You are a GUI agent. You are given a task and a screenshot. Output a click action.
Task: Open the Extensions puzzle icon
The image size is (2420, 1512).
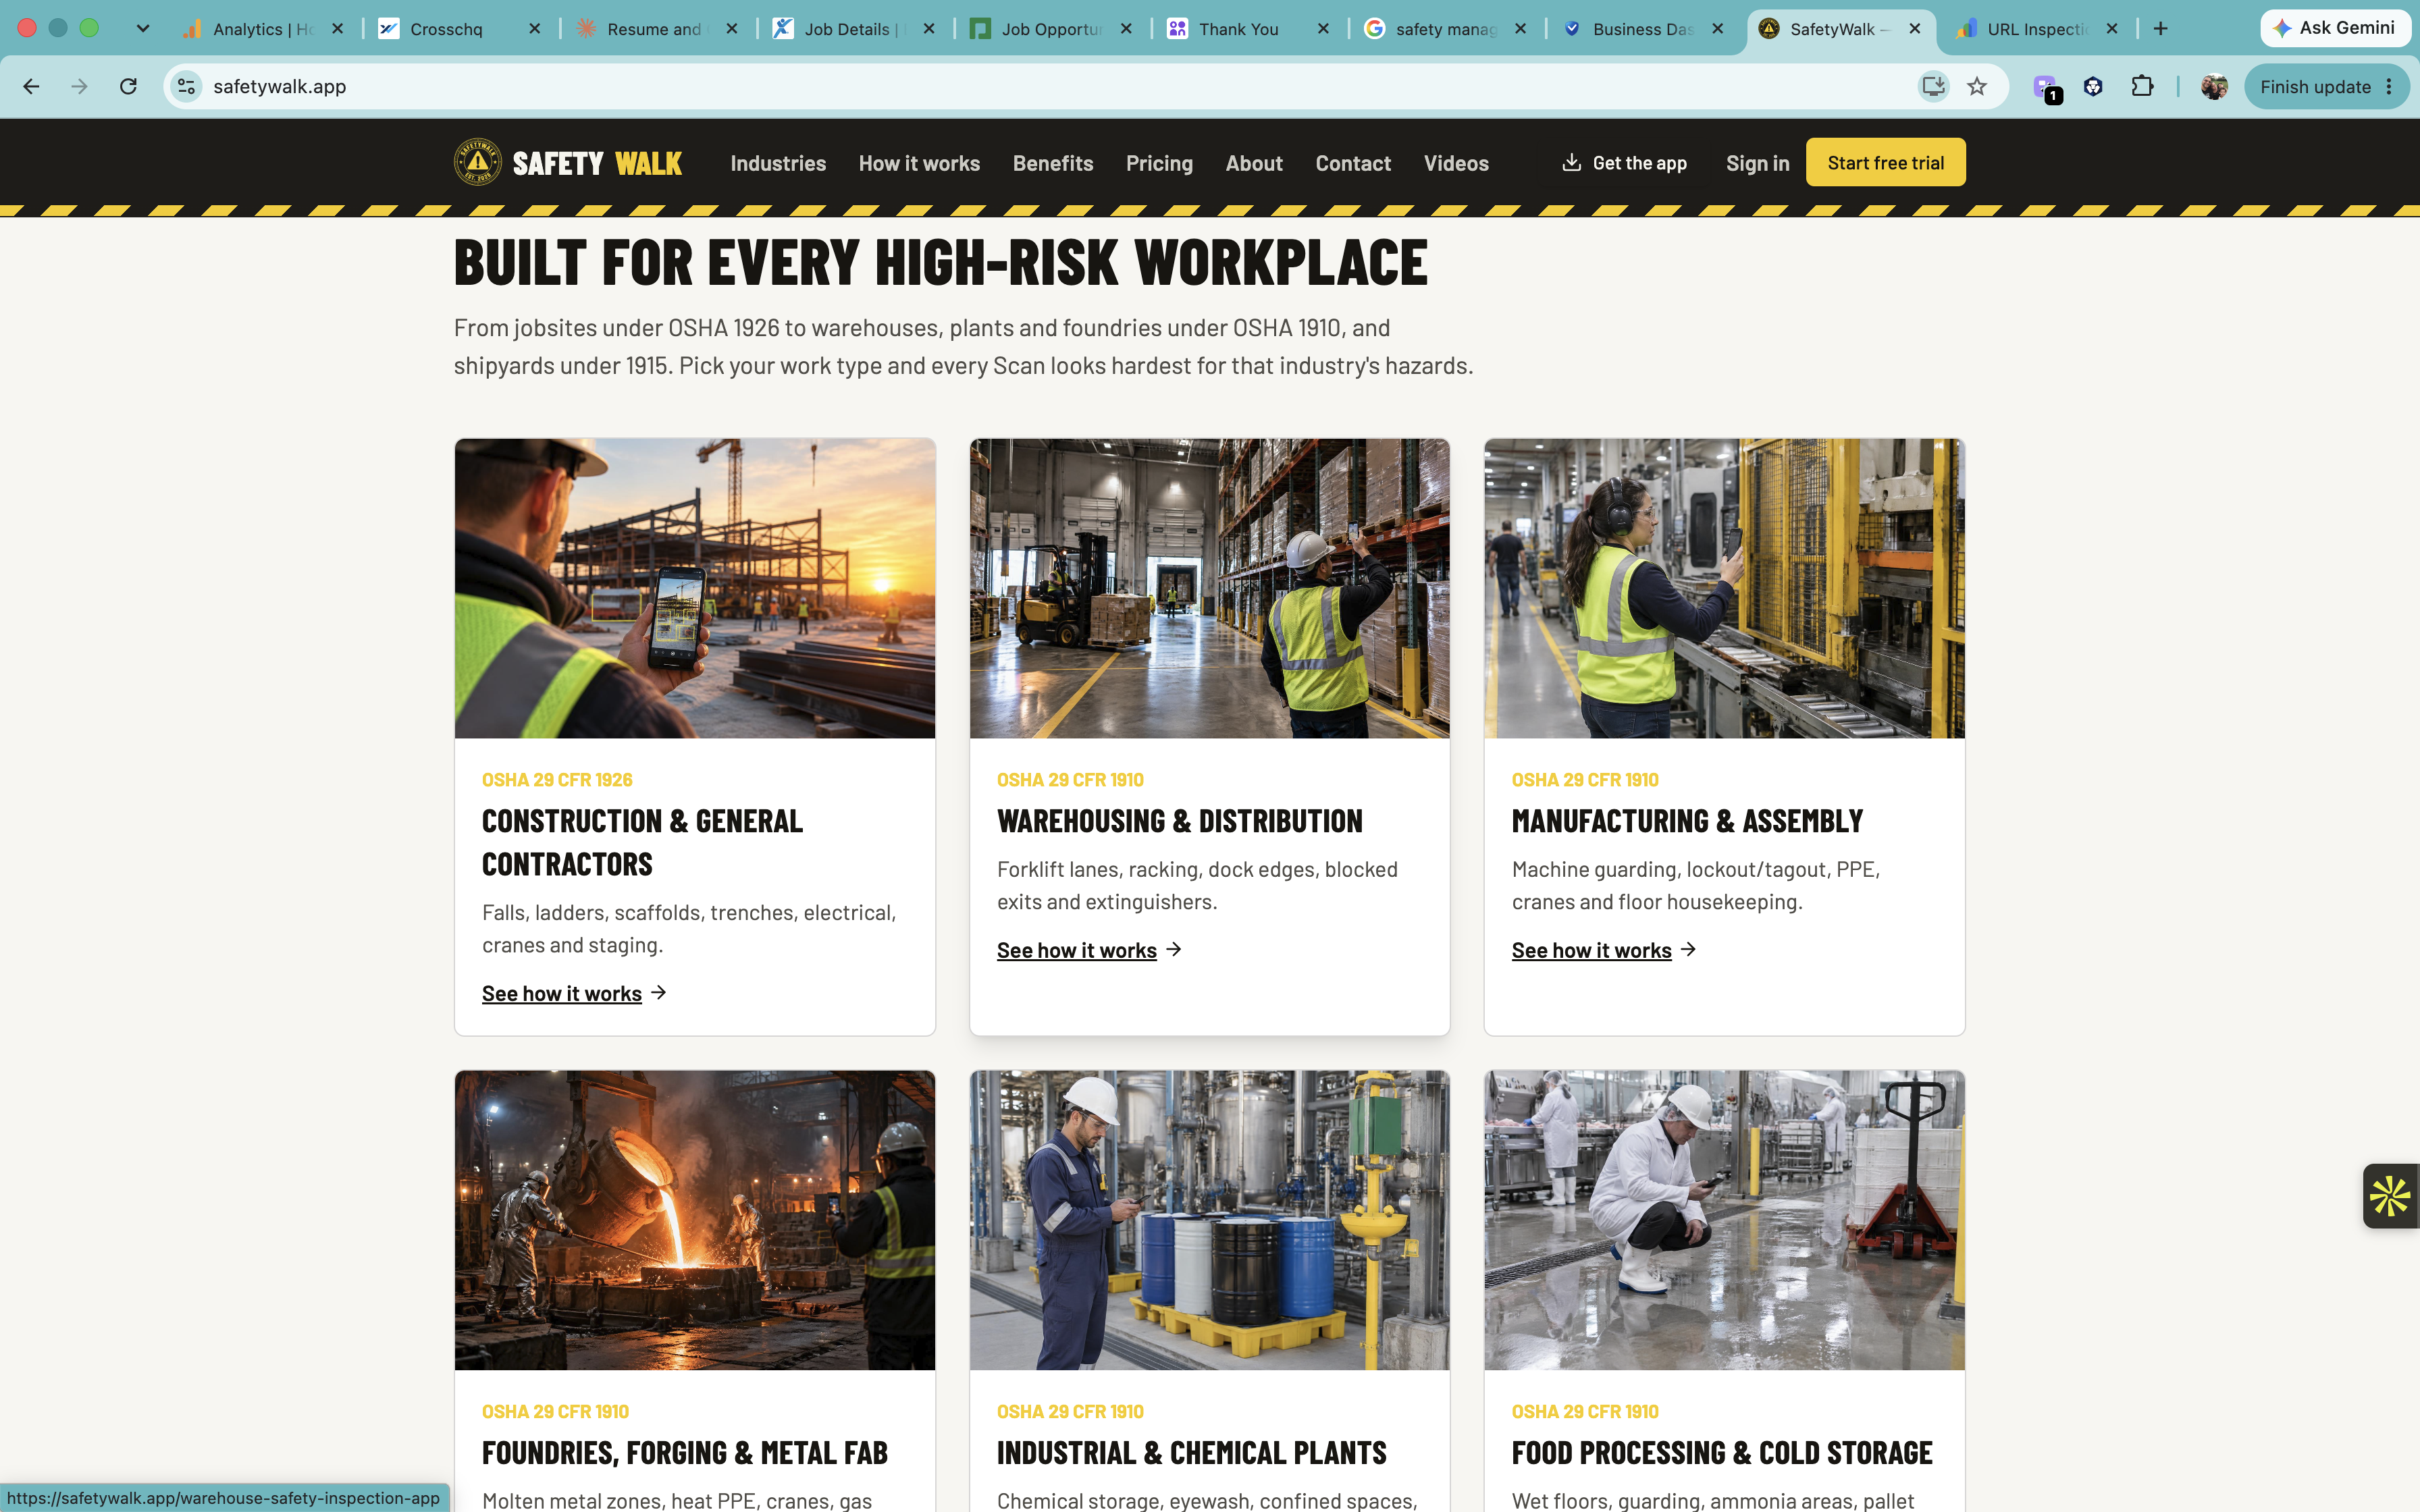[2142, 87]
